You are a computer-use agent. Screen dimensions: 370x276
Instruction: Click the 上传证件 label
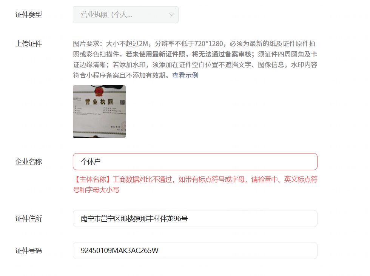[29, 44]
